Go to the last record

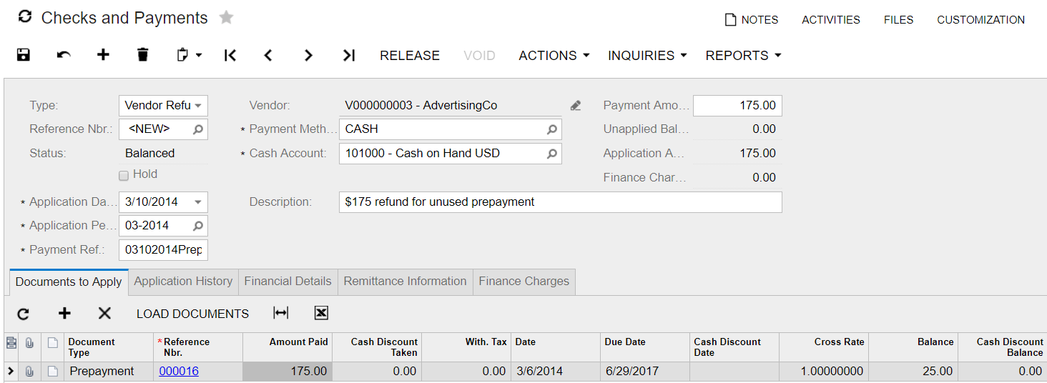pyautogui.click(x=348, y=55)
